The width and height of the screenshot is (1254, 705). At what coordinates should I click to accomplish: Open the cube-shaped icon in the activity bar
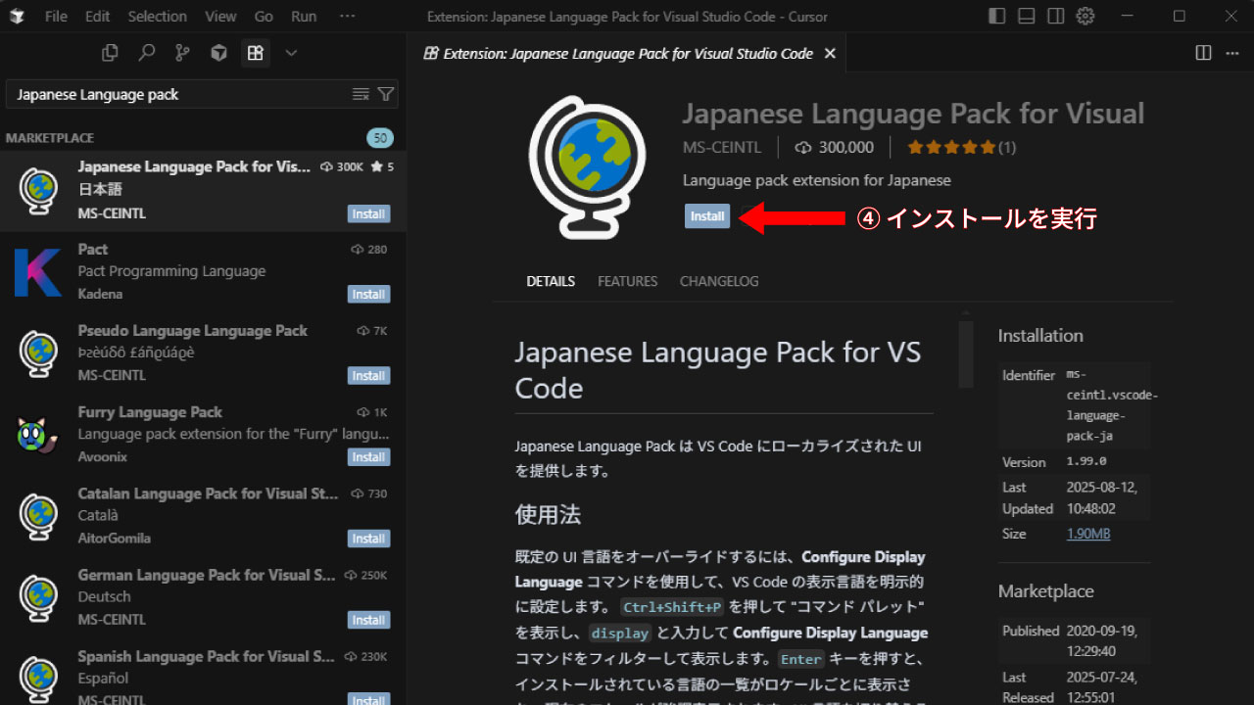pyautogui.click(x=218, y=53)
